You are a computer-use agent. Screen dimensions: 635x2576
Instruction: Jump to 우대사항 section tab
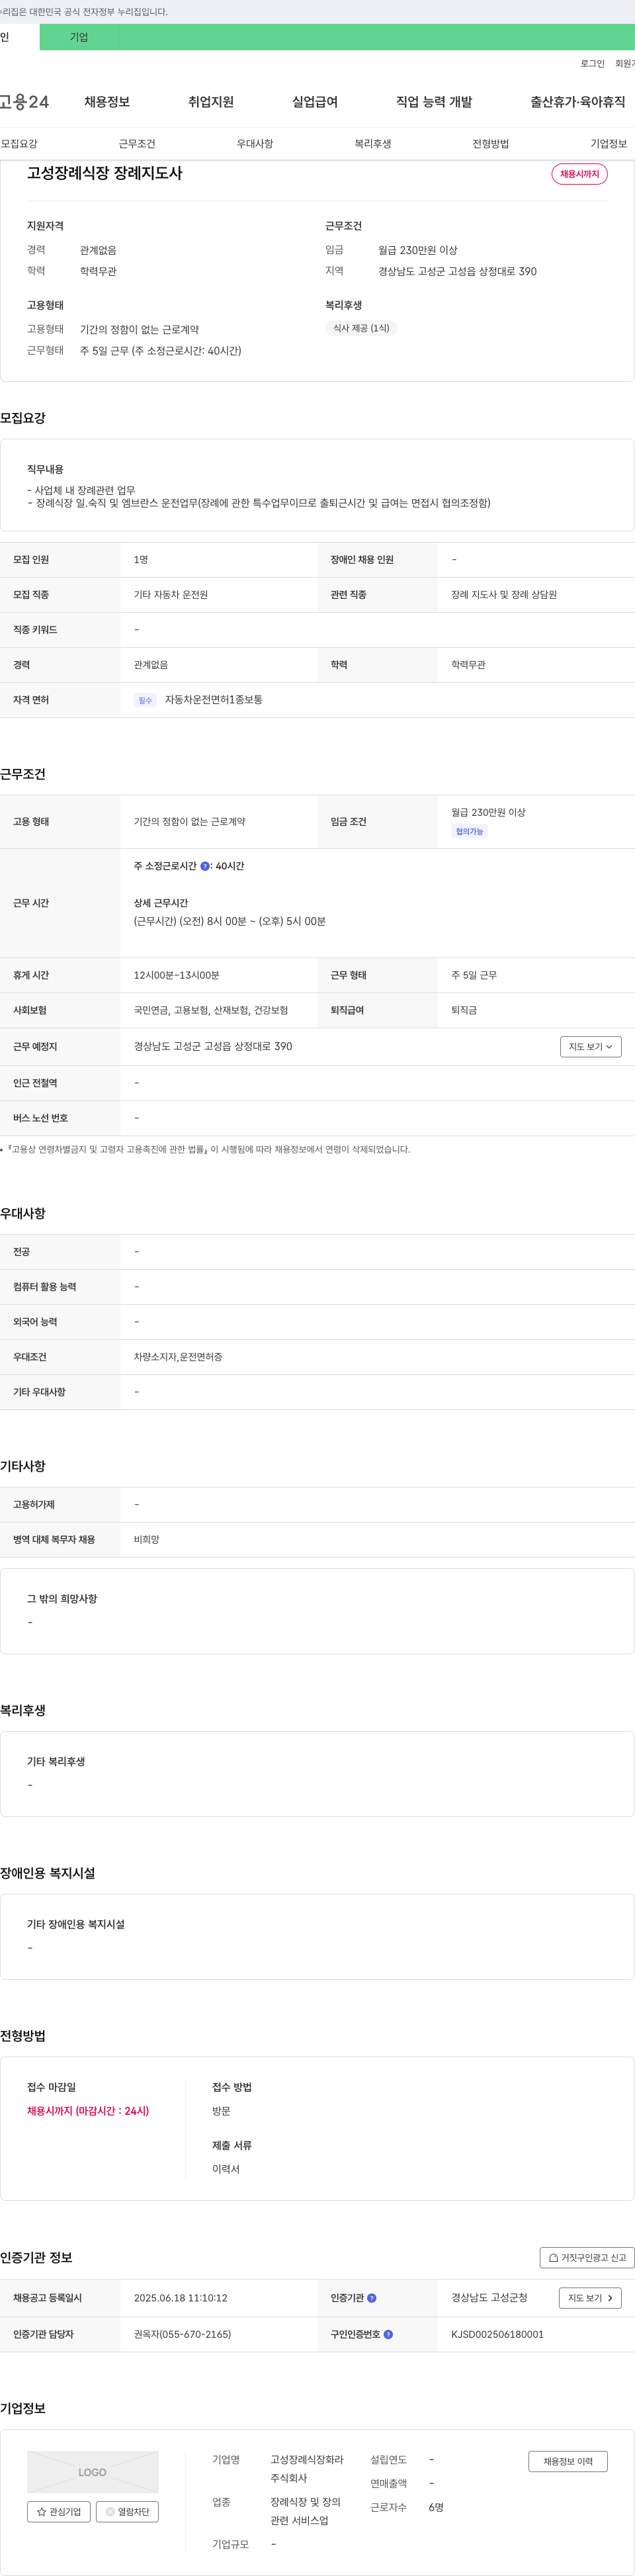[x=255, y=144]
